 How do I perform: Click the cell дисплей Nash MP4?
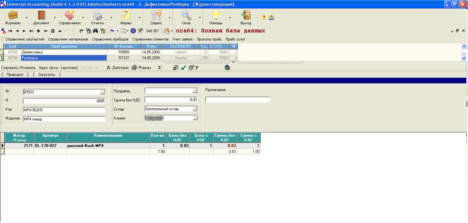point(108,146)
